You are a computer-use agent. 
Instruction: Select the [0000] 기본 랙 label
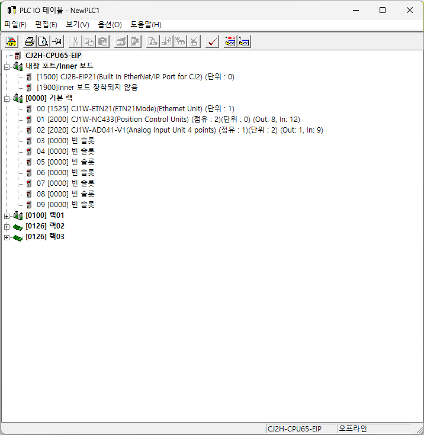[x=49, y=98]
